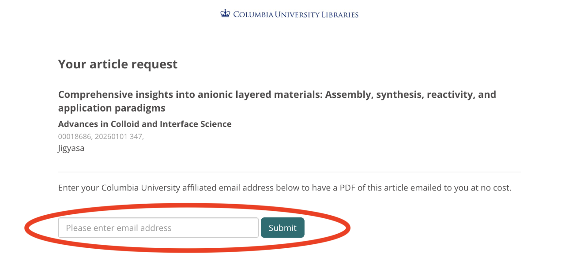Click the author name Jigyasa
The height and width of the screenshot is (254, 565).
point(71,148)
